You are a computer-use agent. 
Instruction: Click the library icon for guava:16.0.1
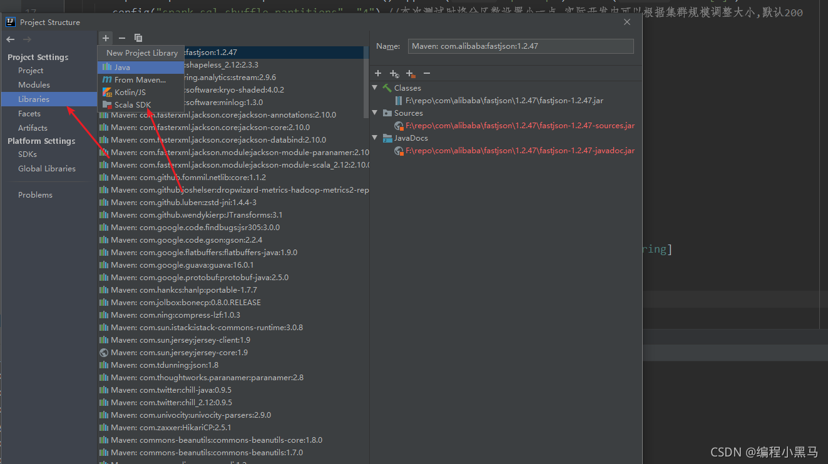104,265
